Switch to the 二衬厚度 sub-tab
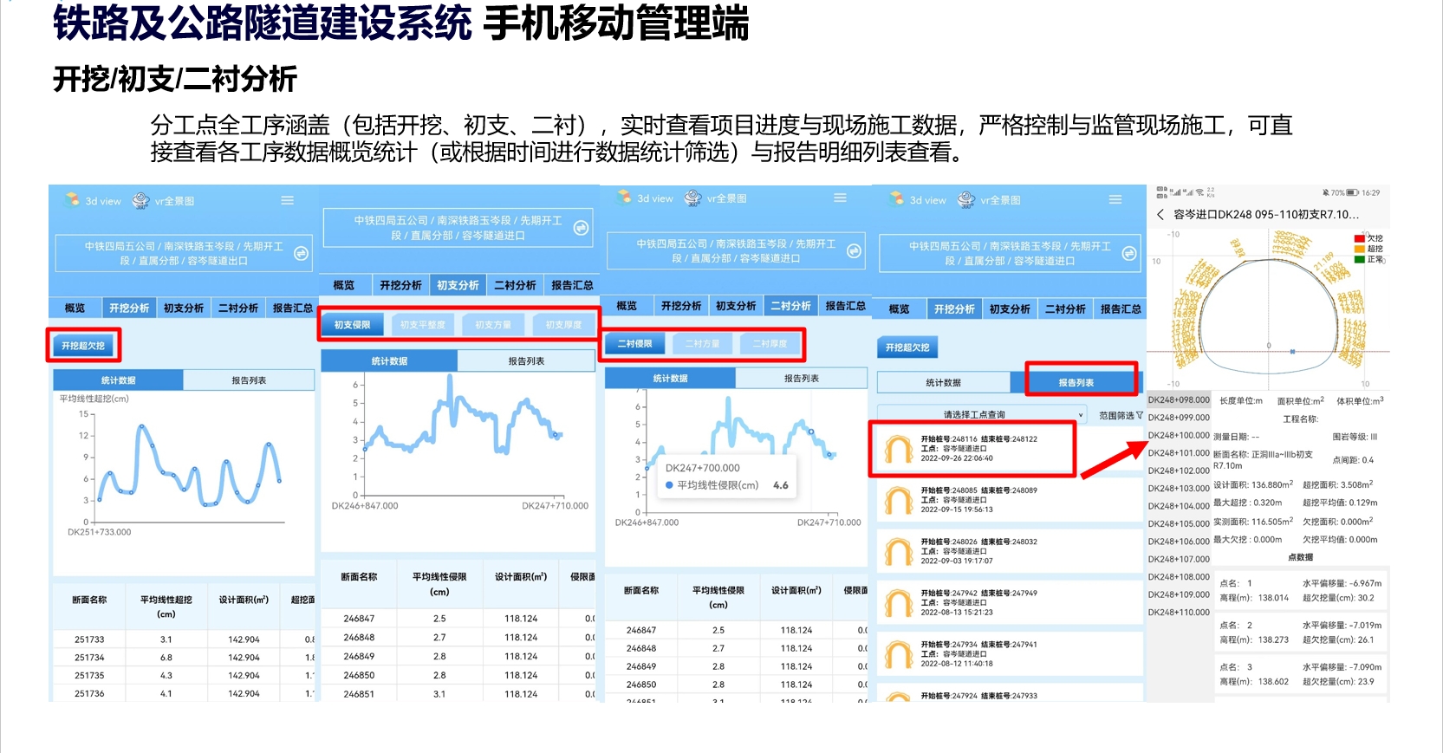Image resolution: width=1443 pixels, height=753 pixels. (x=770, y=344)
